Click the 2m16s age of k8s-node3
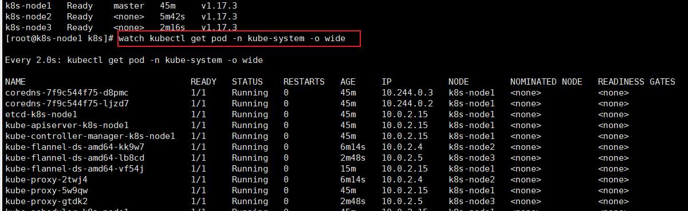 [x=172, y=27]
